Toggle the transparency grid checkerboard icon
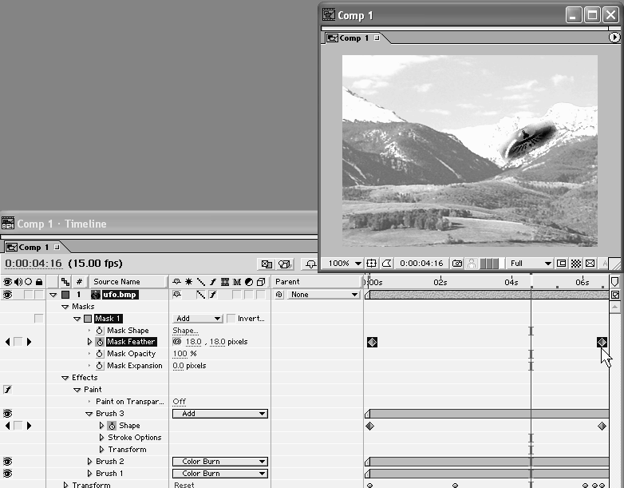The image size is (624, 488). click(576, 263)
